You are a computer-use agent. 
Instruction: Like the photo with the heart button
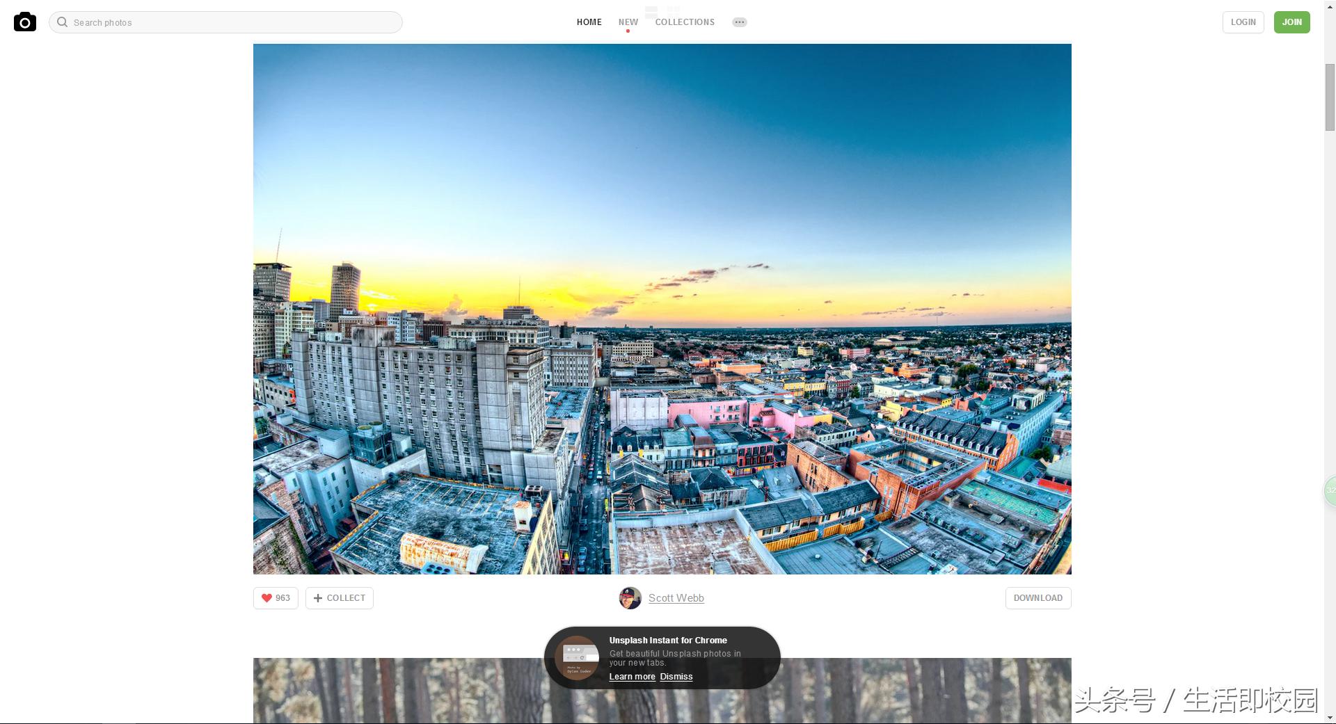(x=276, y=598)
